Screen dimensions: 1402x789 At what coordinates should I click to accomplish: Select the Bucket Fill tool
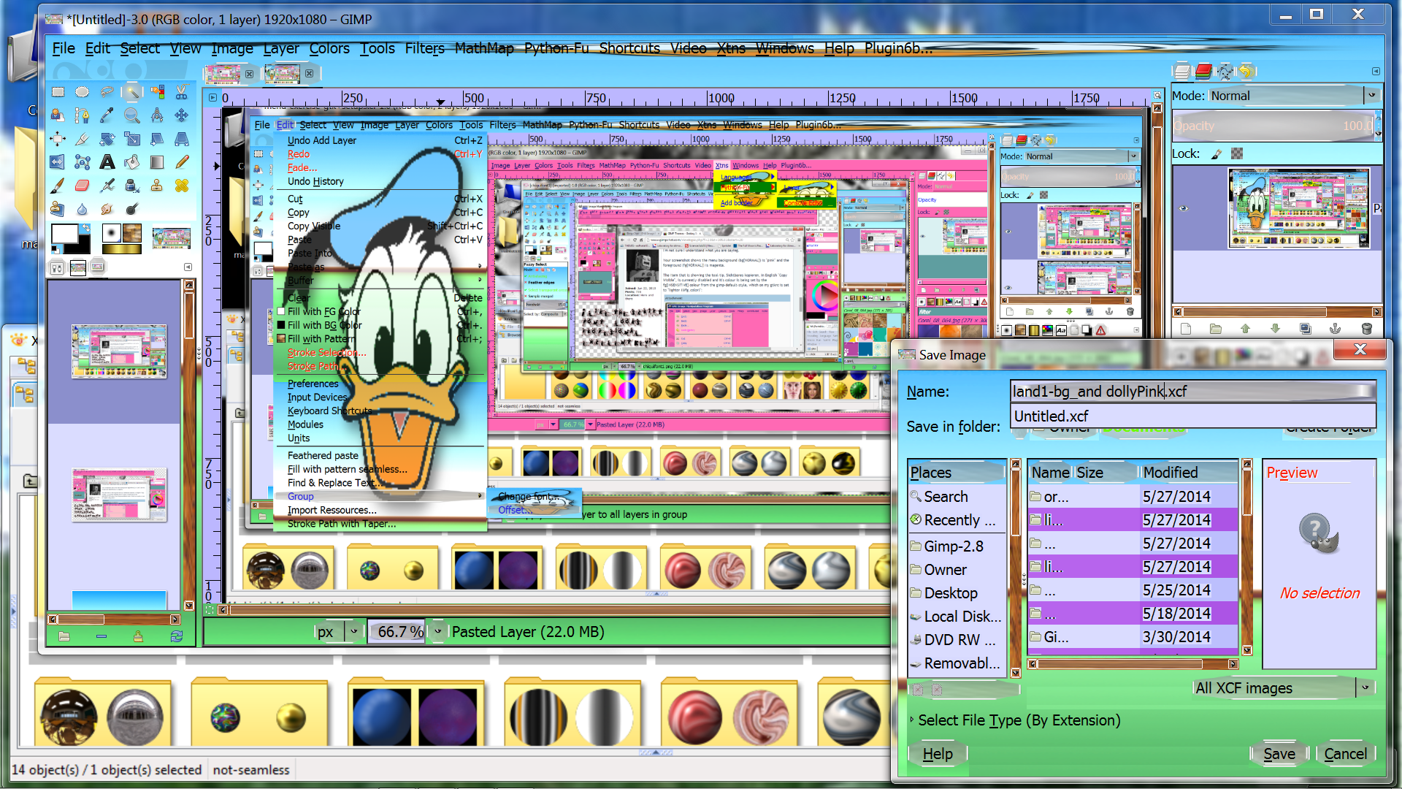pyautogui.click(x=132, y=162)
